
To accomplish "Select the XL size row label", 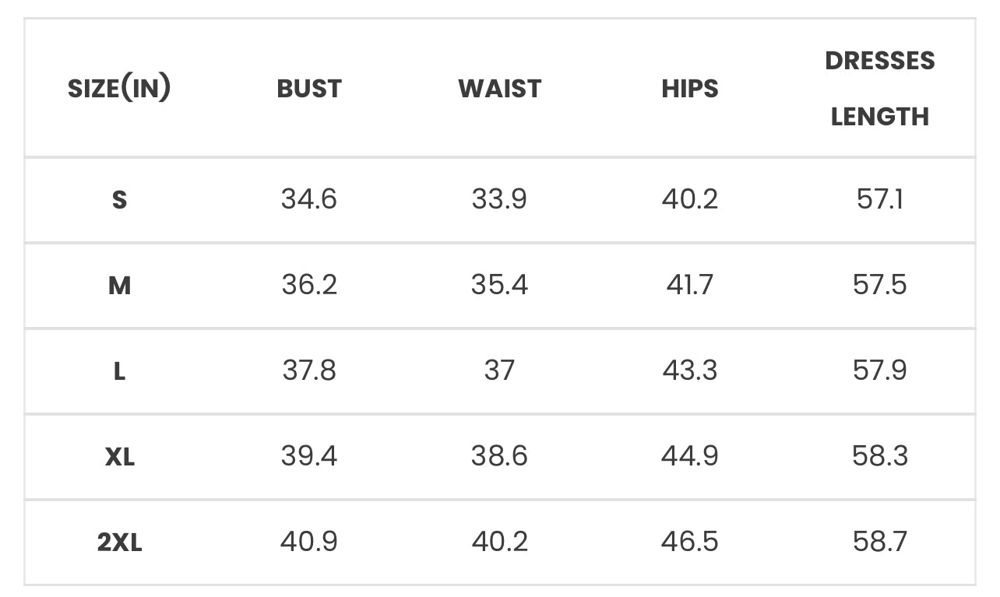I will [119, 457].
